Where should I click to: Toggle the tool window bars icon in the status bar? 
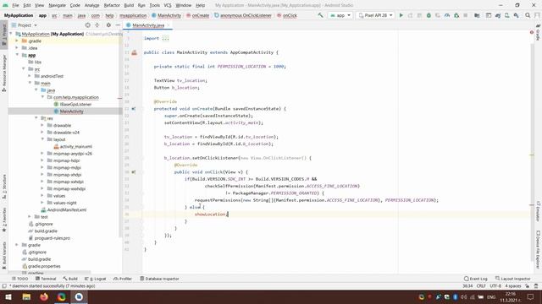tap(4, 285)
